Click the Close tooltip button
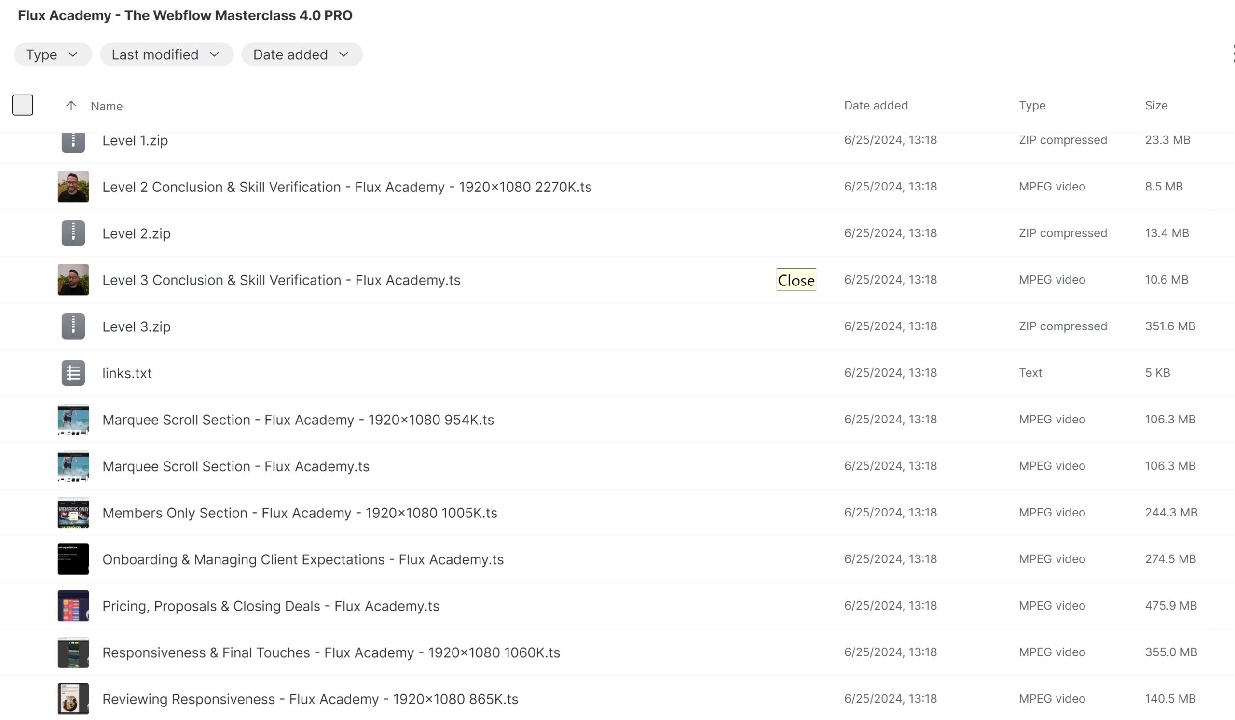Screen dimensions: 1235x720 point(796,280)
